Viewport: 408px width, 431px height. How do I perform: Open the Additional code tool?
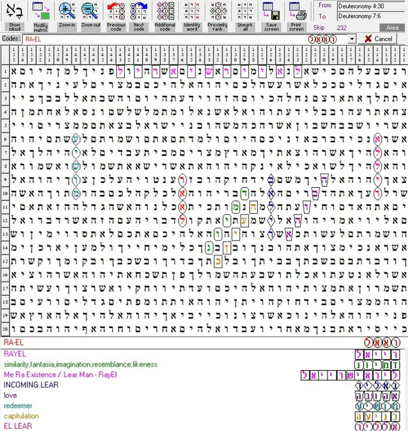[165, 16]
